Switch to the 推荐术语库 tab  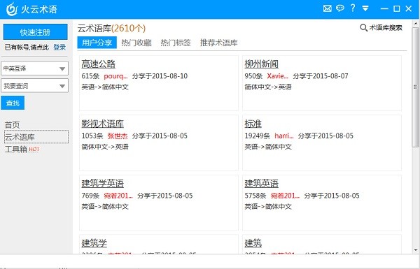point(219,43)
